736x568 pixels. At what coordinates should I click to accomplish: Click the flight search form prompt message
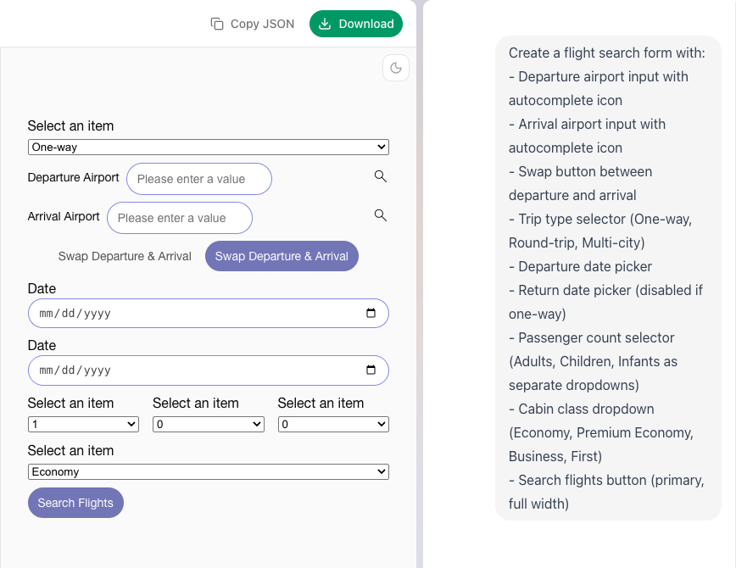pyautogui.click(x=607, y=278)
